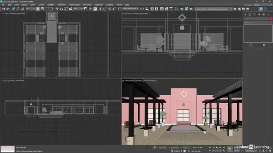Click Add Time Tag
273x153 pixels.
click(x=196, y=151)
